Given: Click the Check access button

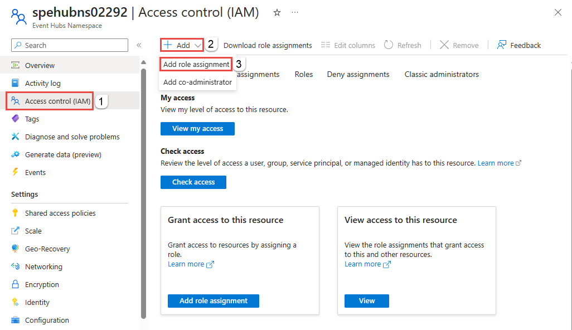Looking at the screenshot, I should click(193, 182).
